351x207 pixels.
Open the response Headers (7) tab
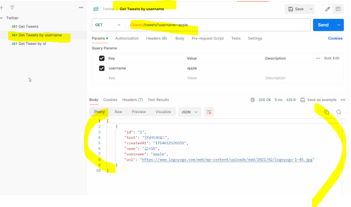pyautogui.click(x=132, y=99)
